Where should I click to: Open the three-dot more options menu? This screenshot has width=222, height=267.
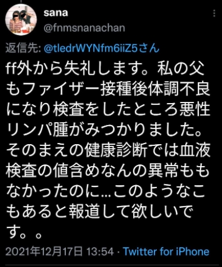pos(214,14)
